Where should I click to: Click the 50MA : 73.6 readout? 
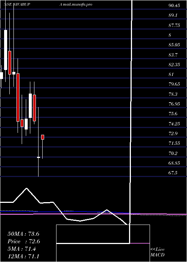point(23,234)
